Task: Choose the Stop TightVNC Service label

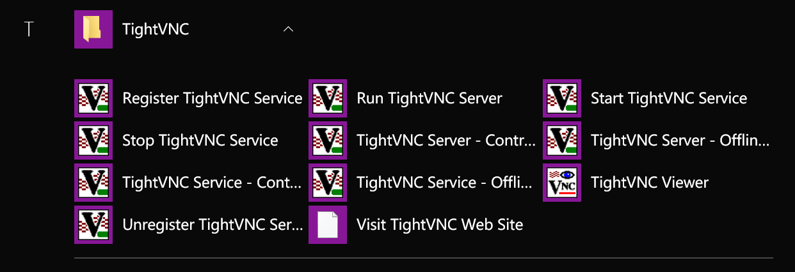Action: 200,140
